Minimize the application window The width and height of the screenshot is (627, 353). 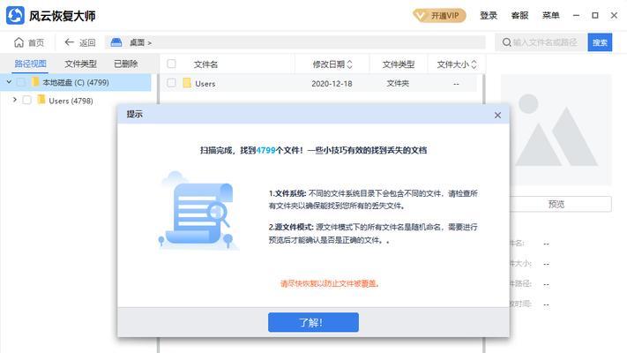[x=576, y=16]
